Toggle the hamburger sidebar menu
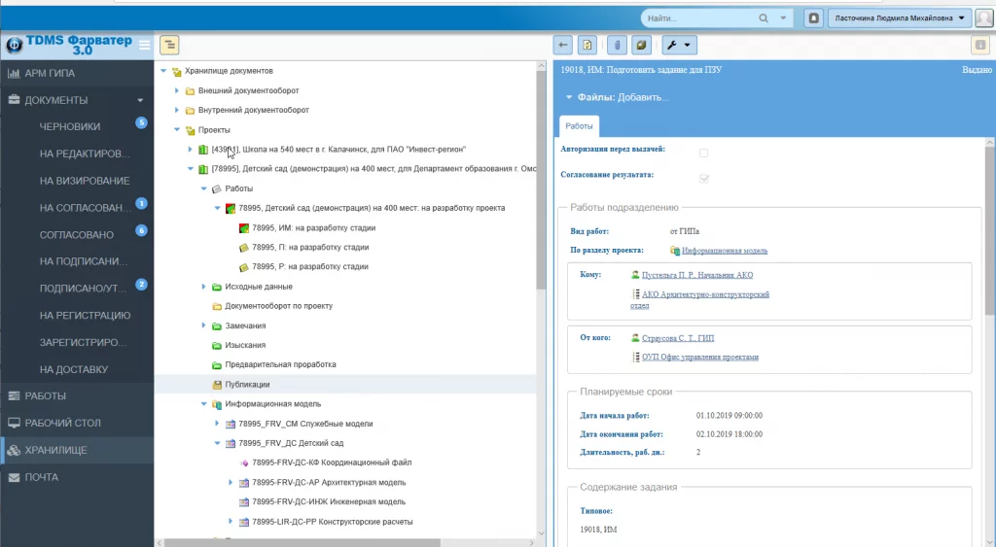Viewport: 996px width, 547px height. pyautogui.click(x=145, y=45)
